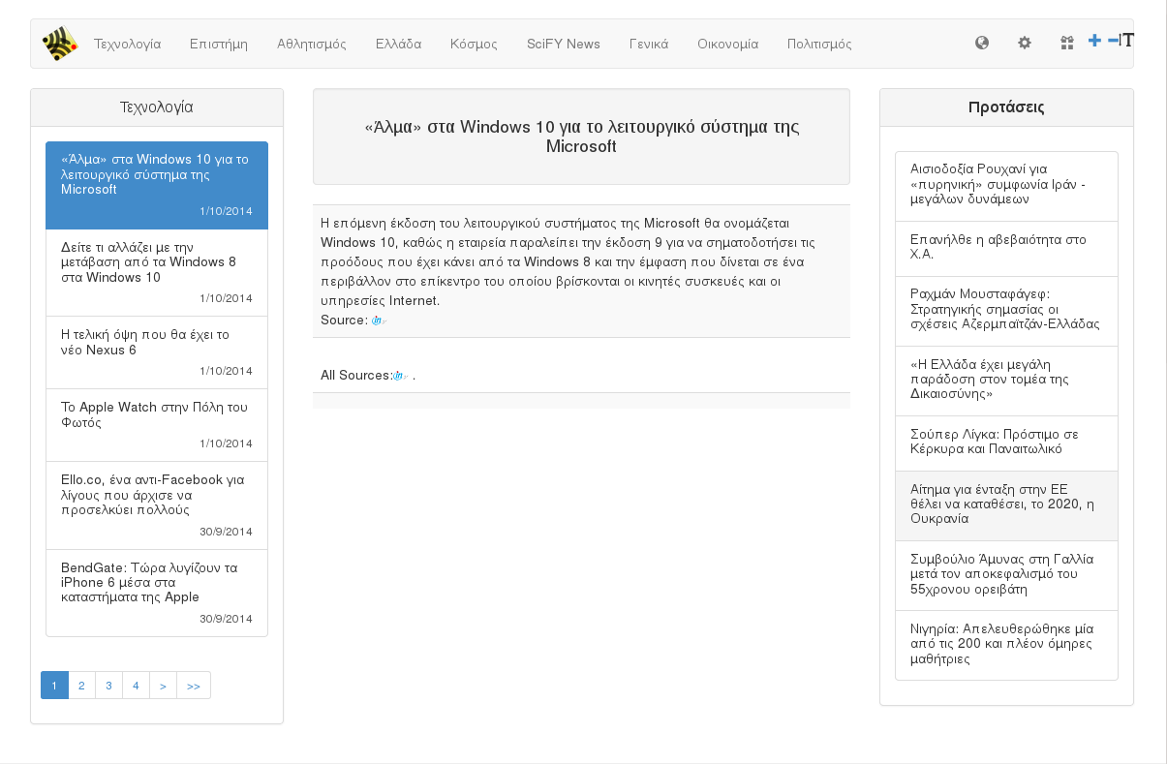Open the Apple Watch στην Πόλη του Φωτός article
The height and width of the screenshot is (764, 1167).
(x=157, y=426)
